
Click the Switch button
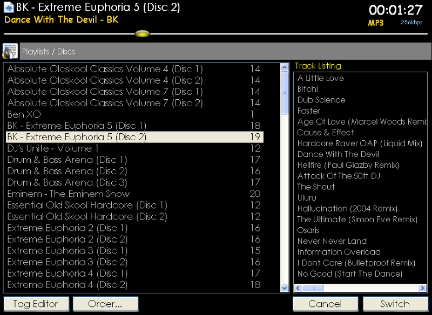tap(395, 304)
